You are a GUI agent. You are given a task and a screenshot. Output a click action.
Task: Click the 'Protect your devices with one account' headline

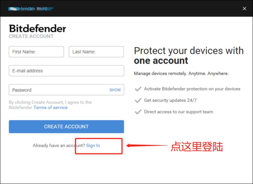pyautogui.click(x=188, y=56)
